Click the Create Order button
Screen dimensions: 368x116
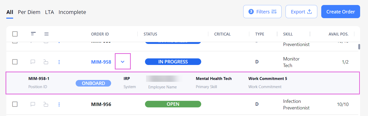coord(341,12)
